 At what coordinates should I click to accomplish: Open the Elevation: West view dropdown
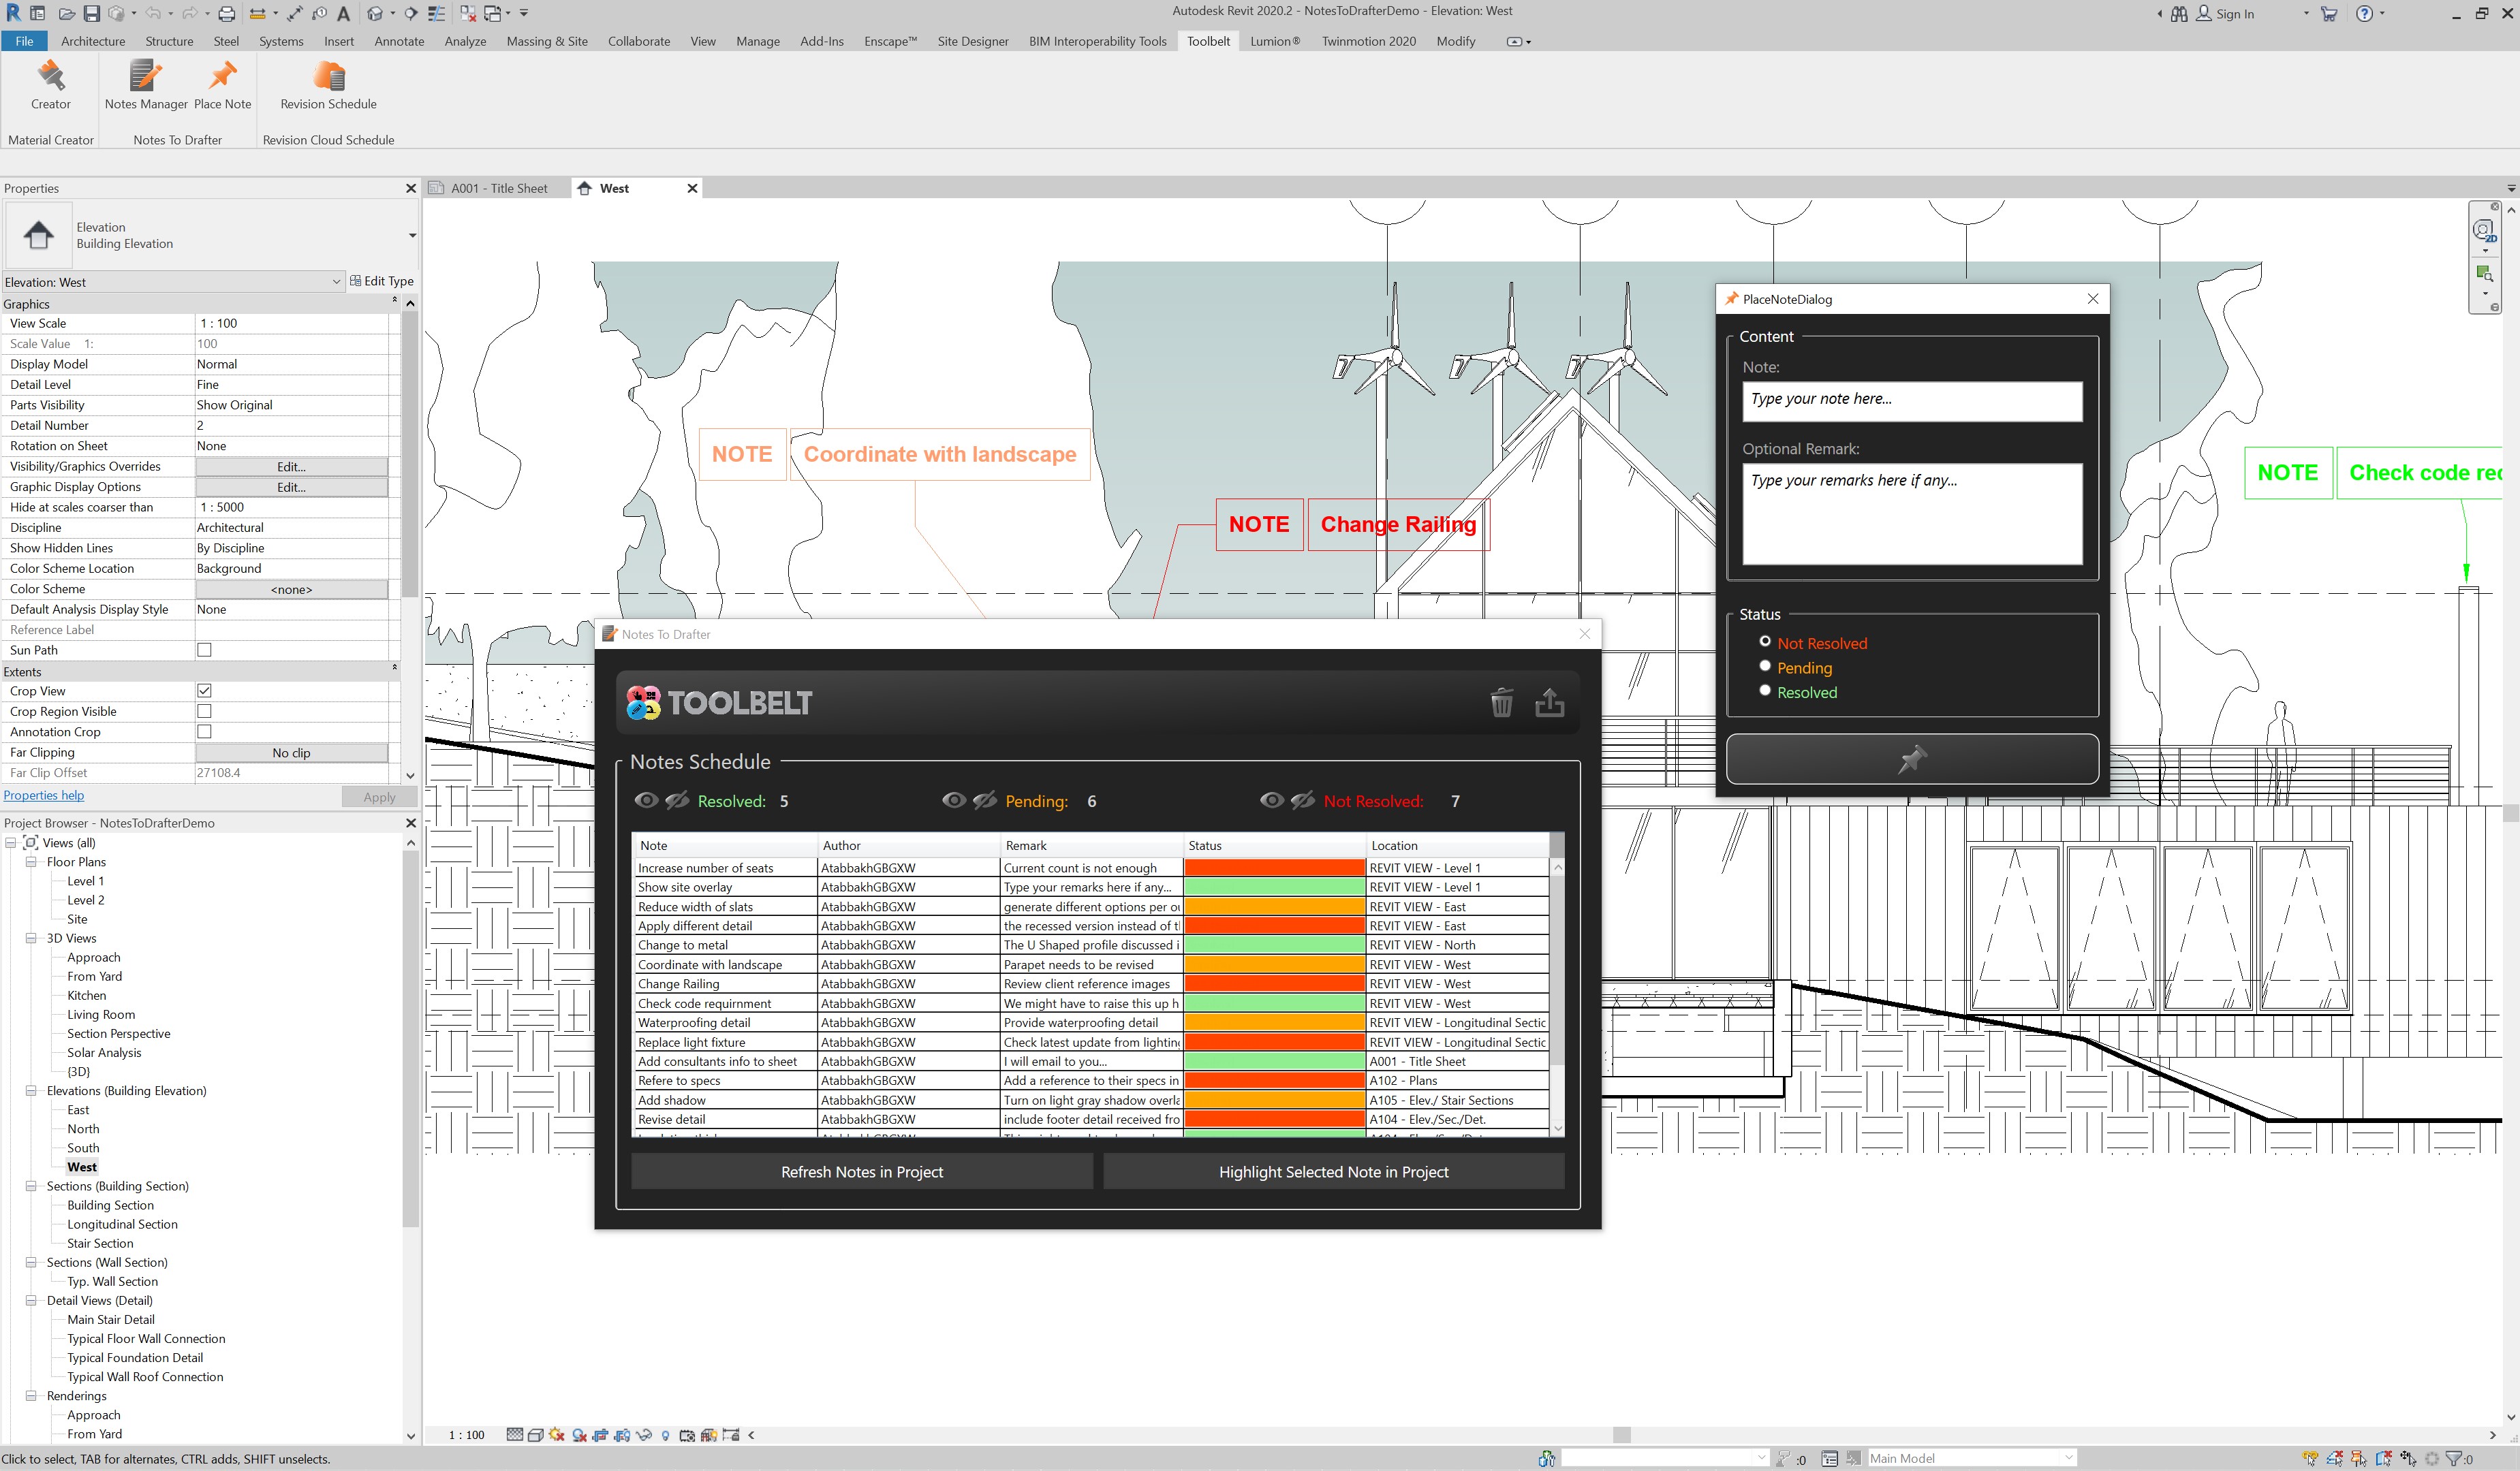[x=336, y=282]
